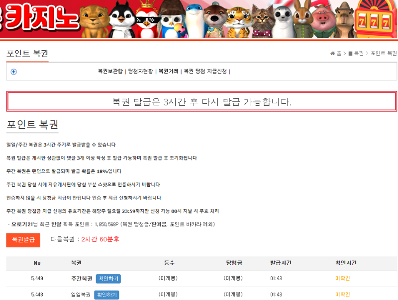Click the 미확인 status in 주간복권 row

pos(343,279)
